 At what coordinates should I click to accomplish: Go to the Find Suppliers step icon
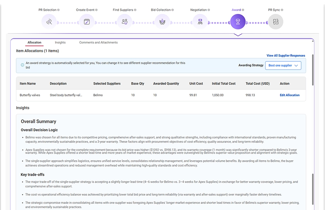(x=124, y=22)
